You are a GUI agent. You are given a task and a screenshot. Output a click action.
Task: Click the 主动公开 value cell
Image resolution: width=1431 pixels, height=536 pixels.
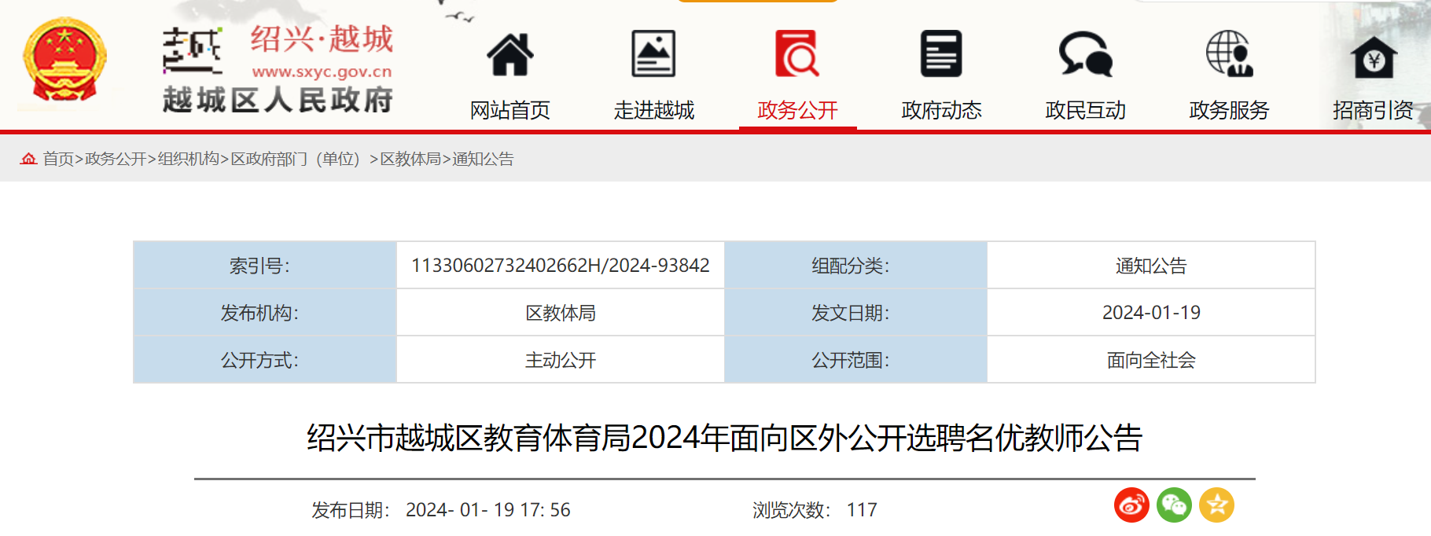tap(561, 360)
